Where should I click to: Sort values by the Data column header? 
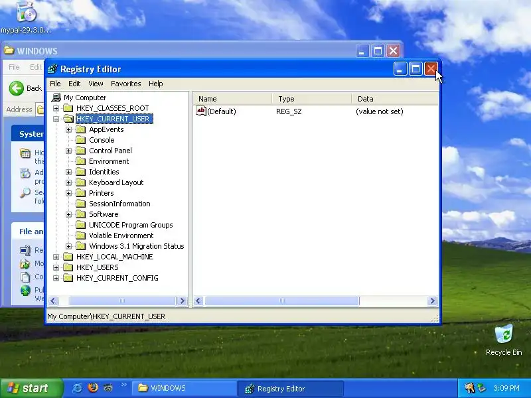[x=395, y=99]
